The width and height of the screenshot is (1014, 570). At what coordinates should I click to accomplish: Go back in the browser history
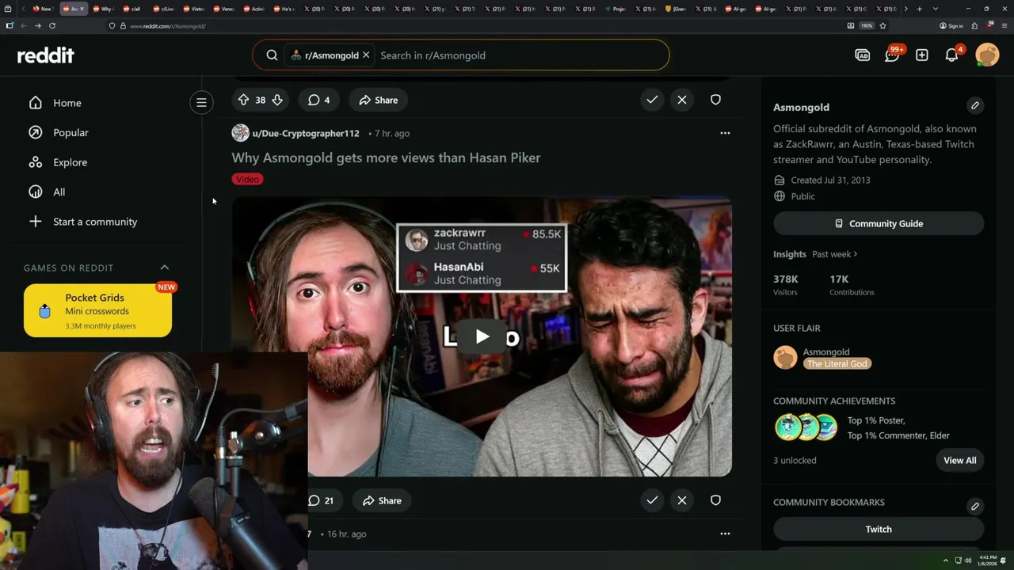(23, 25)
